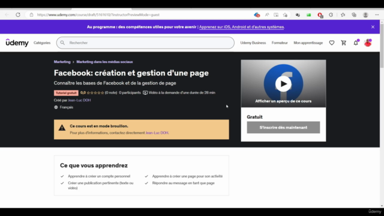Click the browser refresh icon

(18, 14)
